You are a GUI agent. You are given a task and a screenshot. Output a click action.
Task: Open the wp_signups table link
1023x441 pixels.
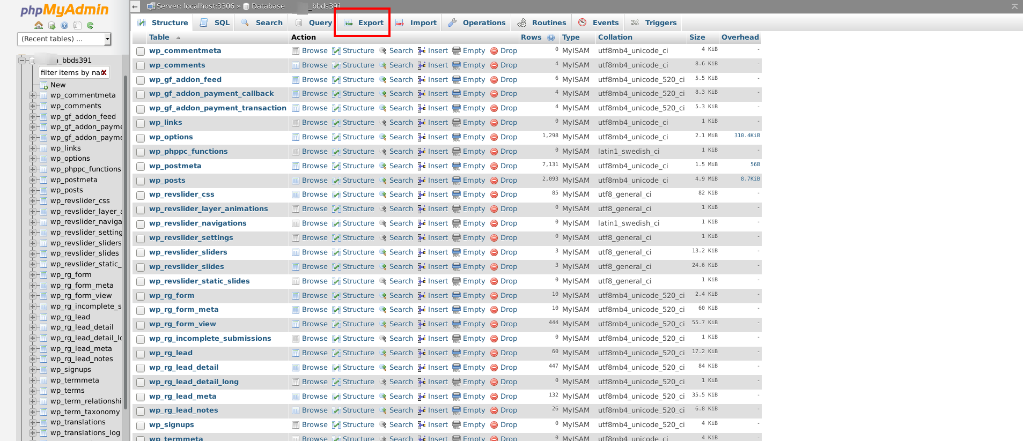tap(171, 425)
